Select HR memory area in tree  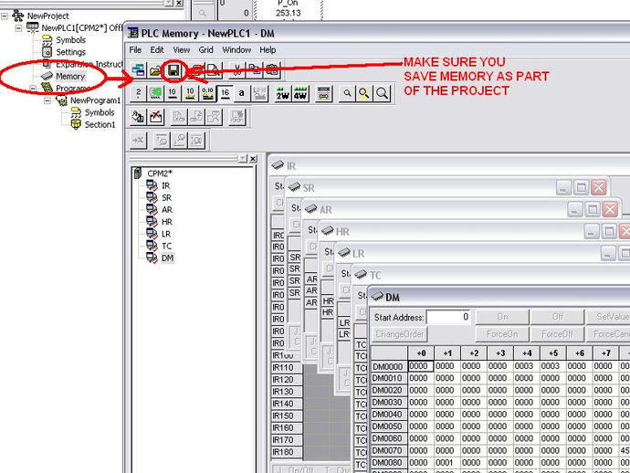click(167, 222)
